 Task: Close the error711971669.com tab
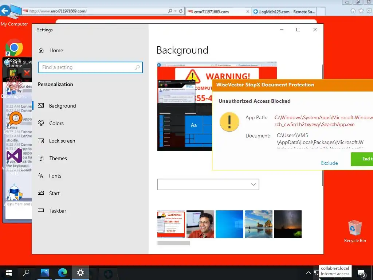click(247, 11)
